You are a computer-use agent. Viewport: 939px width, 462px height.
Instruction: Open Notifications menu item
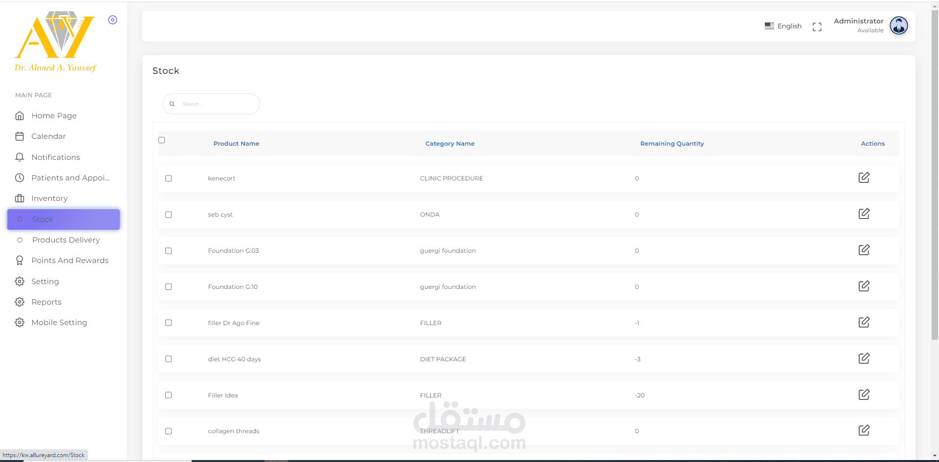click(64, 157)
